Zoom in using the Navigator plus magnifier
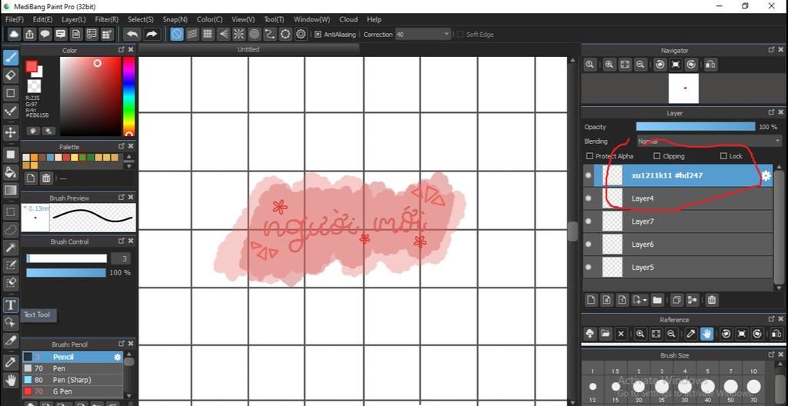The height and width of the screenshot is (406, 788). coord(609,65)
